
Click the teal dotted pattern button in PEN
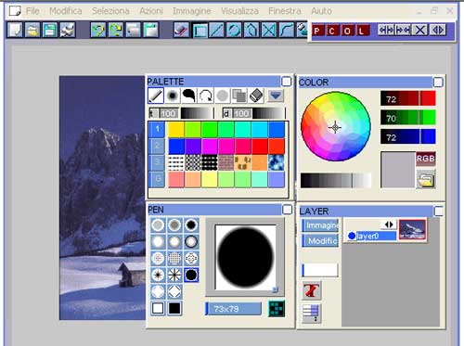click(277, 309)
